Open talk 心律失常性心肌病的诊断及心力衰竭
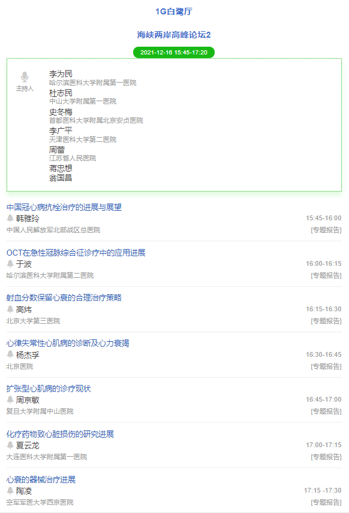The height and width of the screenshot is (513, 349). [x=68, y=343]
